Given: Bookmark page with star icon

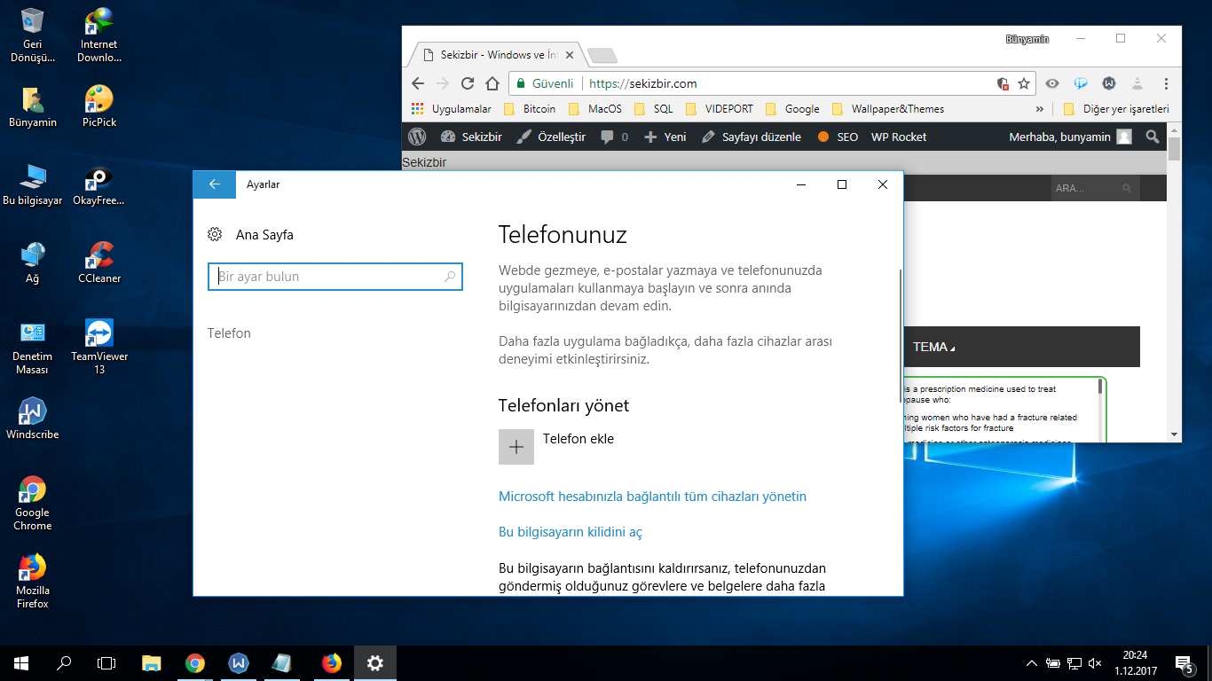Looking at the screenshot, I should click(x=1024, y=83).
